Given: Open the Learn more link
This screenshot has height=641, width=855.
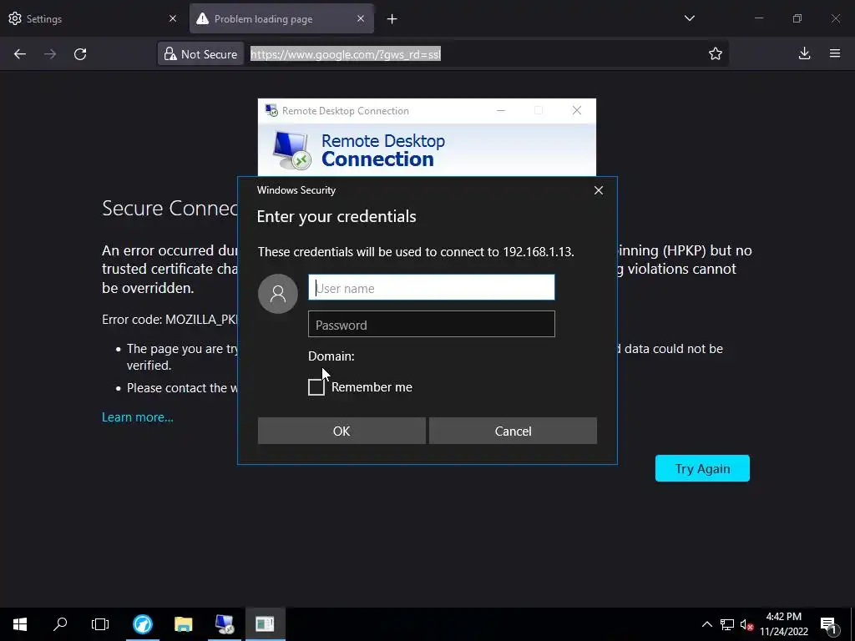Looking at the screenshot, I should (x=138, y=417).
